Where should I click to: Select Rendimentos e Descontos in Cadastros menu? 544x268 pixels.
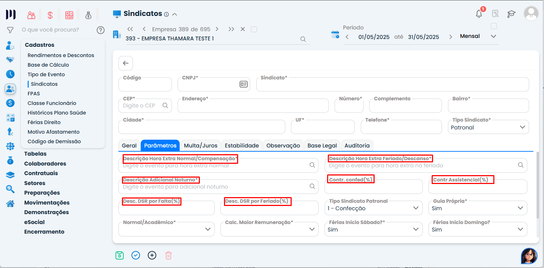tap(61, 55)
